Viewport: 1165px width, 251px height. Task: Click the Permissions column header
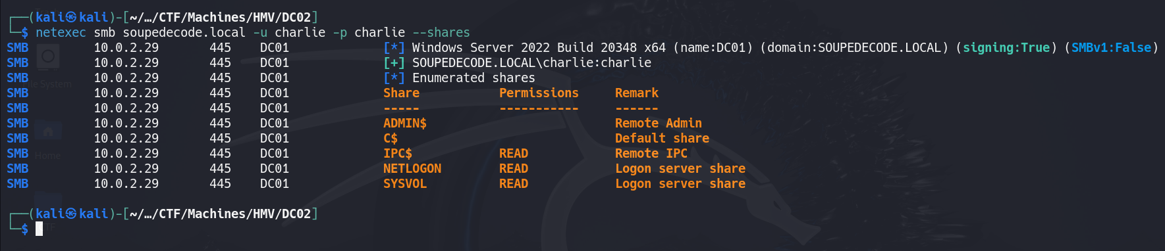coord(539,93)
